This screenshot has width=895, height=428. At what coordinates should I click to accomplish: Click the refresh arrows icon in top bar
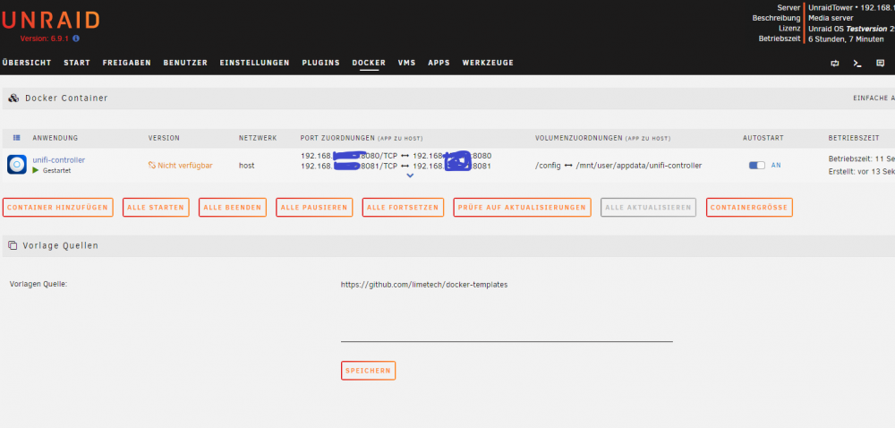(x=835, y=64)
